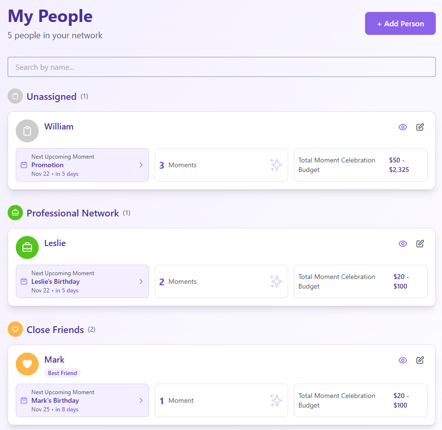
Task: Click the eye view icon for William
Action: coord(403,127)
